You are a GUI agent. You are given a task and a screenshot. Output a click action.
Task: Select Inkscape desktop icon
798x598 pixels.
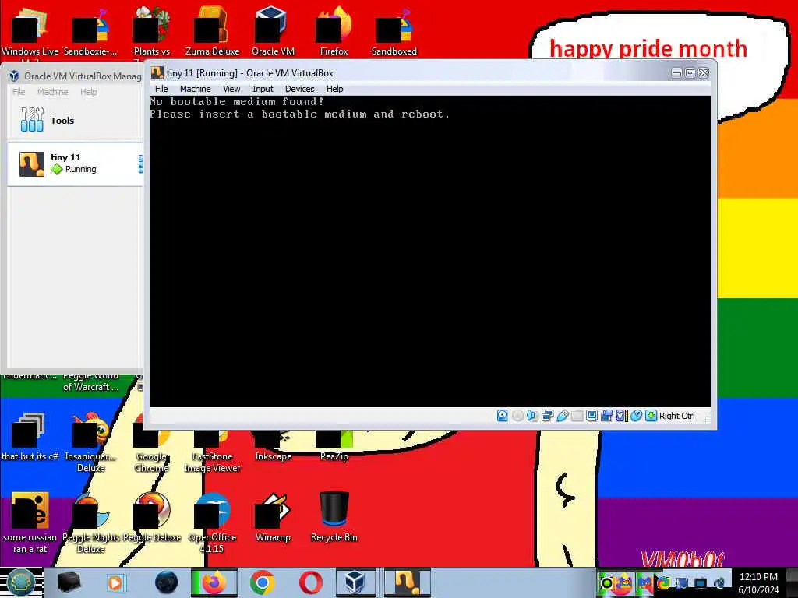point(274,446)
